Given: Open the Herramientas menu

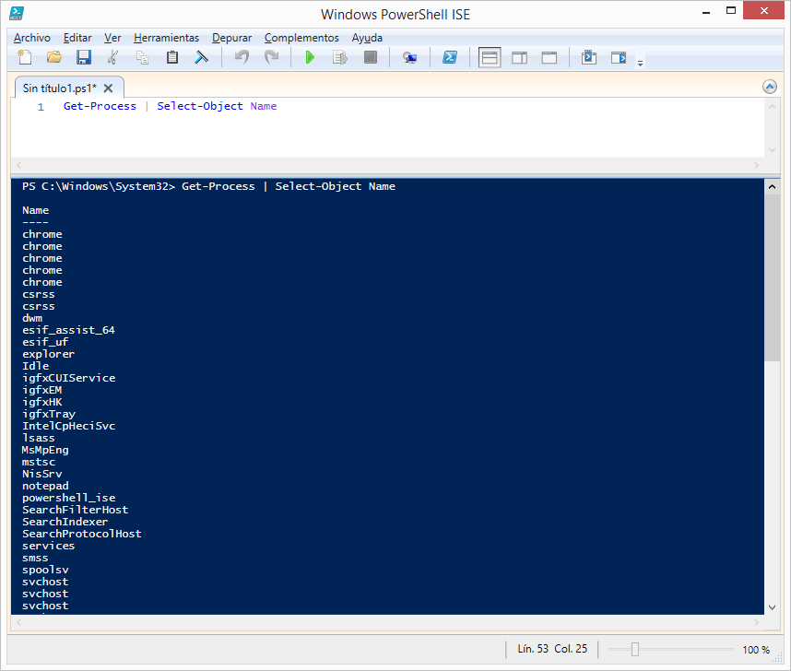Looking at the screenshot, I should pos(166,38).
